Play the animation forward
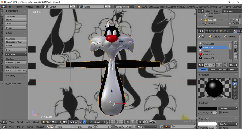Viewport: 242px width, 129px height. coord(127,127)
